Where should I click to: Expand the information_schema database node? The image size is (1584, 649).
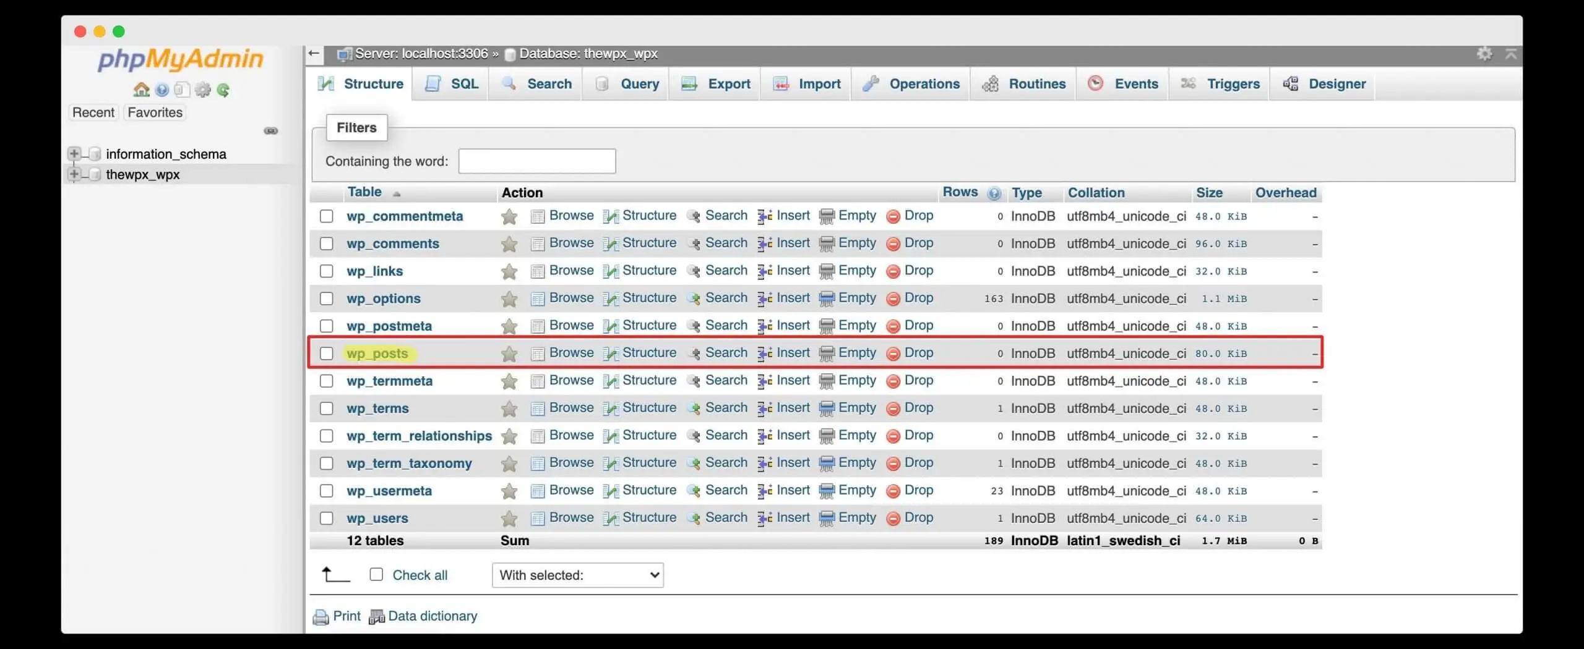[74, 154]
